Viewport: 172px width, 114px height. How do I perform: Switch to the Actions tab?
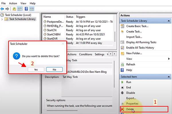pos(72,54)
